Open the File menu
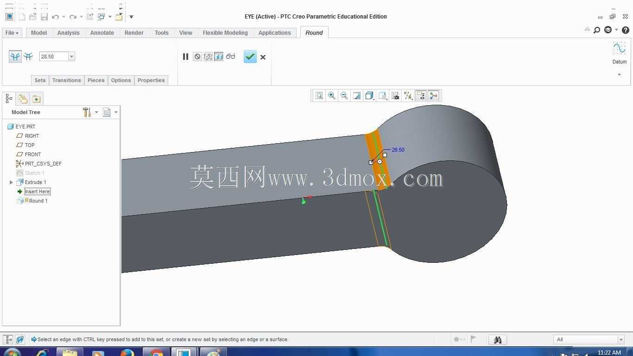 12,33
